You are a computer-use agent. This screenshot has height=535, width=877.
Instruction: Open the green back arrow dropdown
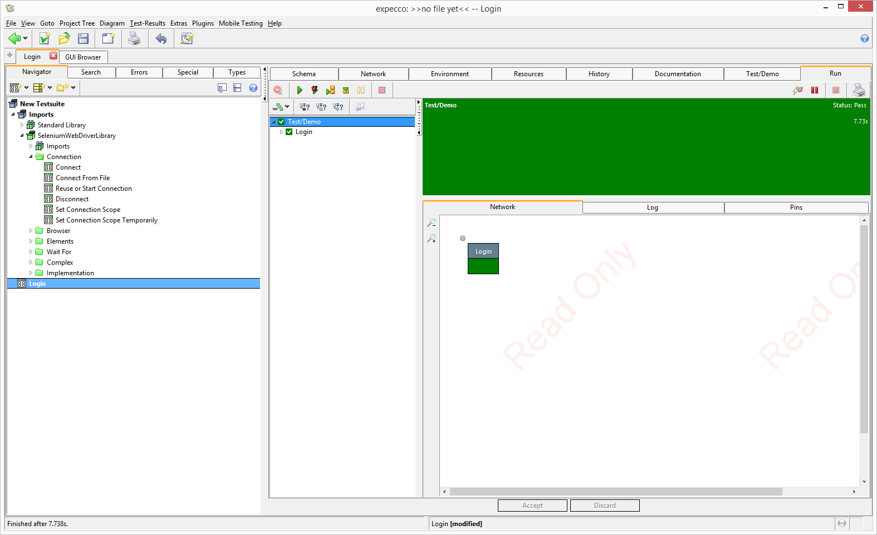coord(25,38)
